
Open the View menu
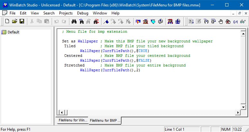coord(35,13)
